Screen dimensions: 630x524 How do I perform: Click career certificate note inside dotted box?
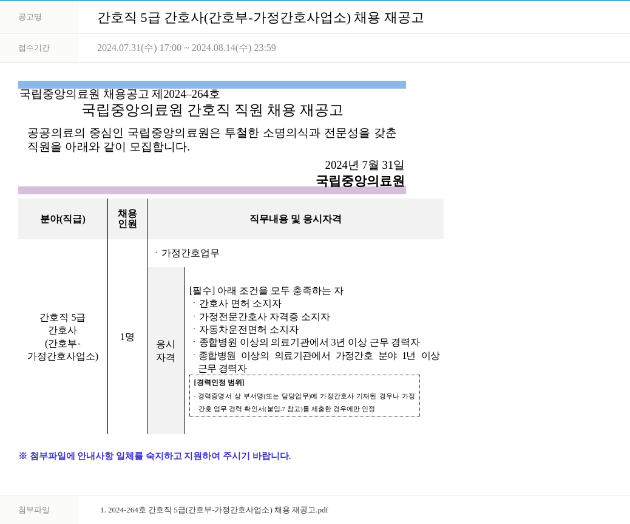pos(304,402)
